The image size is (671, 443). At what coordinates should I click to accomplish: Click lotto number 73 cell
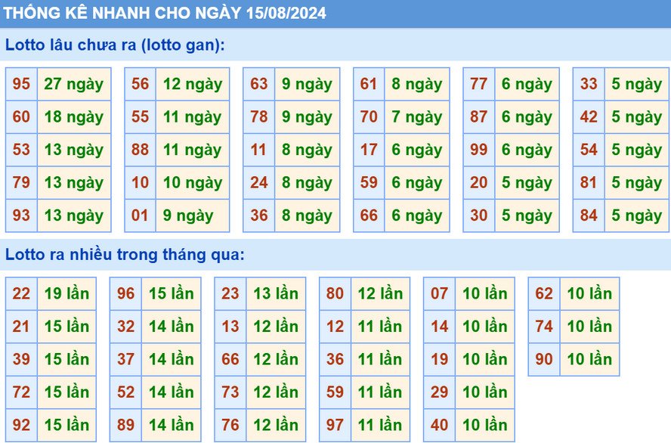click(x=230, y=392)
